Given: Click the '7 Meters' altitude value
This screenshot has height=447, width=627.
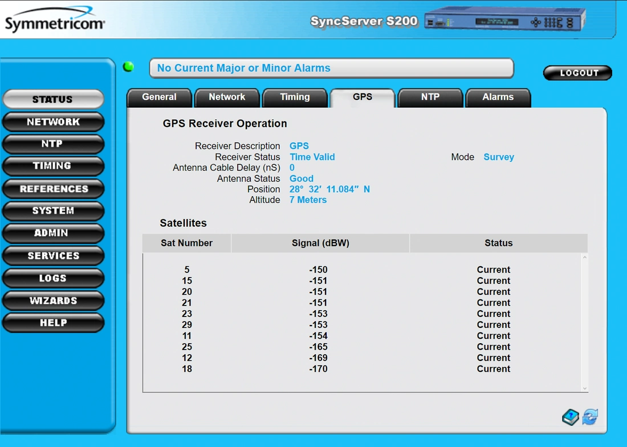Looking at the screenshot, I should (x=308, y=200).
